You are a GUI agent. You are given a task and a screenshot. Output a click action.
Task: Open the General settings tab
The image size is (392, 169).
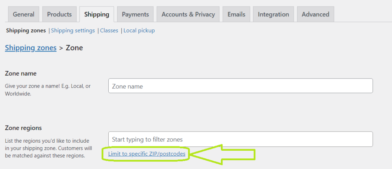point(23,14)
